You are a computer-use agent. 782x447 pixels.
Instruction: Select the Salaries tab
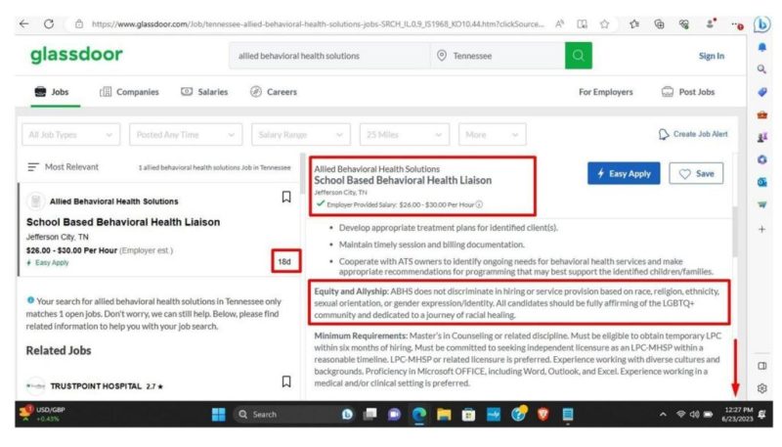point(204,92)
